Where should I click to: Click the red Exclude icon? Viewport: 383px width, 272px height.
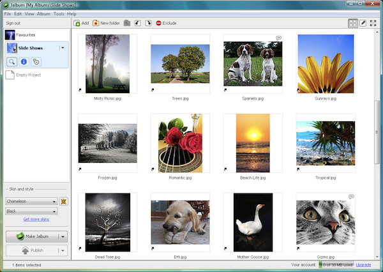coord(159,23)
